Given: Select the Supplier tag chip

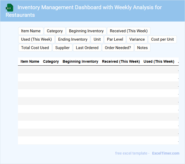Looking at the screenshot, I should 62,48.
